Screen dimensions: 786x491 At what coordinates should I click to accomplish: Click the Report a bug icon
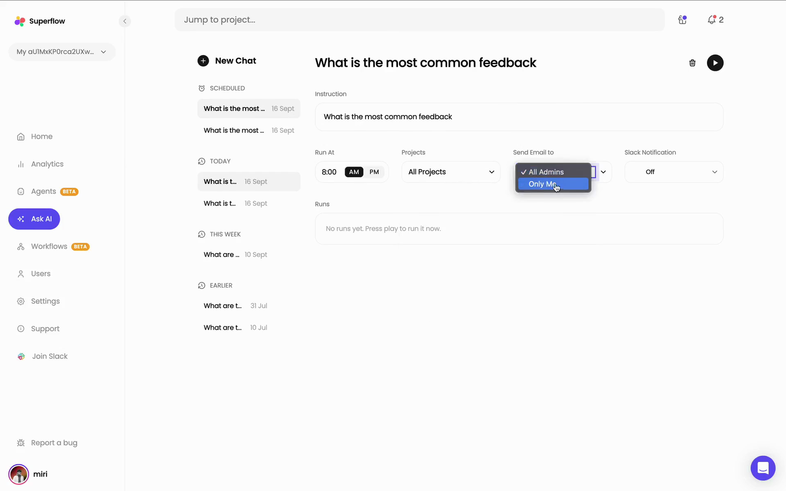pos(21,443)
